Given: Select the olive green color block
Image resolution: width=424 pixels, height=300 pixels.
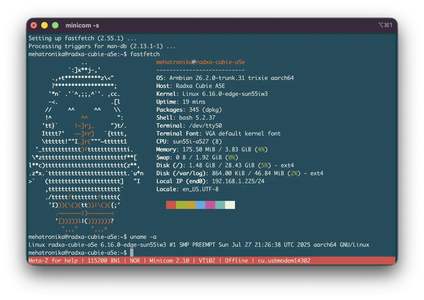Looking at the screenshot, I should [181, 205].
